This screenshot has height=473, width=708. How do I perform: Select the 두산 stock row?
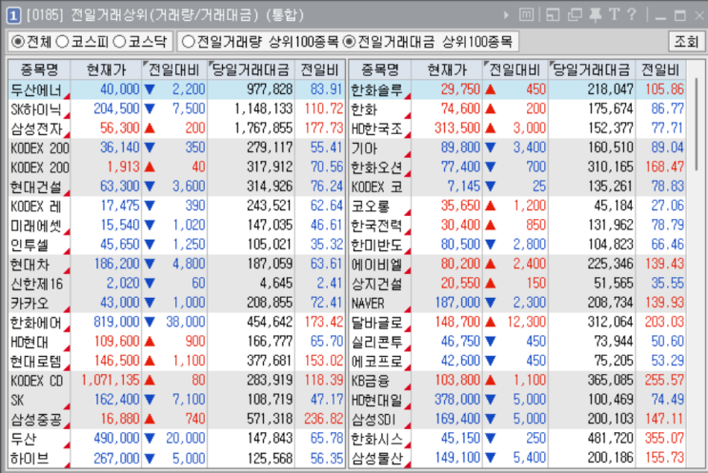click(x=176, y=439)
